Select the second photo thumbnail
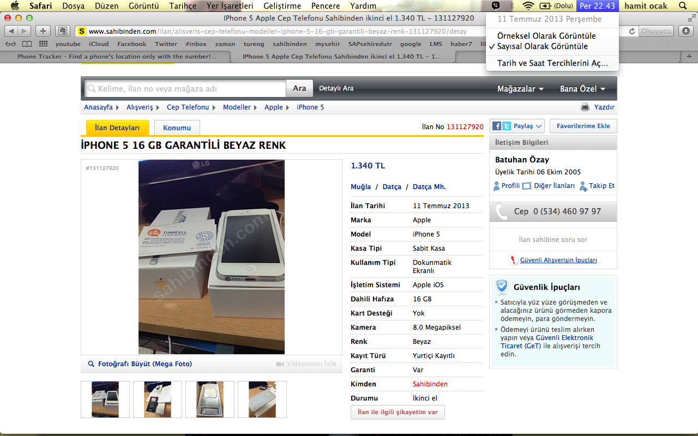The height and width of the screenshot is (436, 698). [158, 399]
